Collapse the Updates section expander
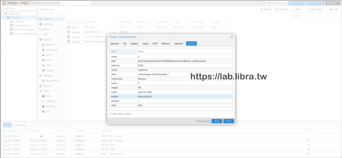Viewport: 342px width, 158px height. [61, 76]
